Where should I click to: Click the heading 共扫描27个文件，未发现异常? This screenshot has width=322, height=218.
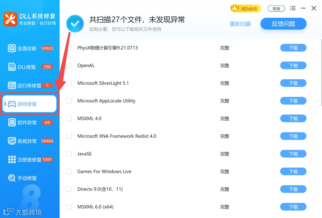pyautogui.click(x=137, y=20)
